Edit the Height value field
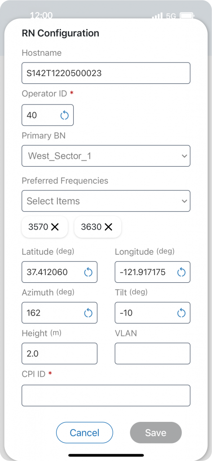Viewport: 212px width, 461px height. [60, 353]
